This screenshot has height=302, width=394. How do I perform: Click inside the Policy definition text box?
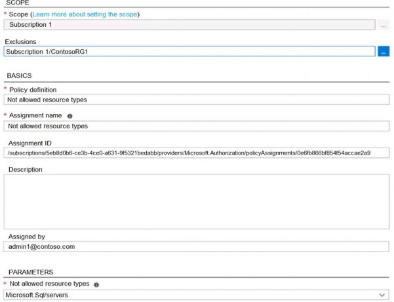click(x=196, y=100)
